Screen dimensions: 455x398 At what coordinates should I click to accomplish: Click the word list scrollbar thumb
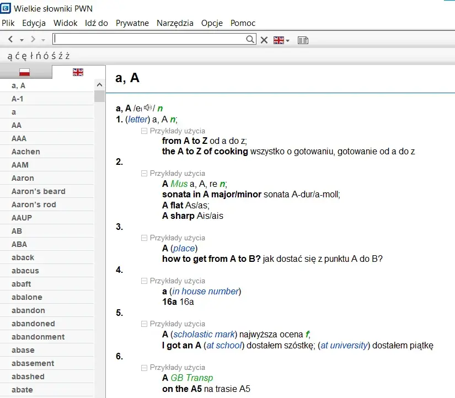coord(99,96)
